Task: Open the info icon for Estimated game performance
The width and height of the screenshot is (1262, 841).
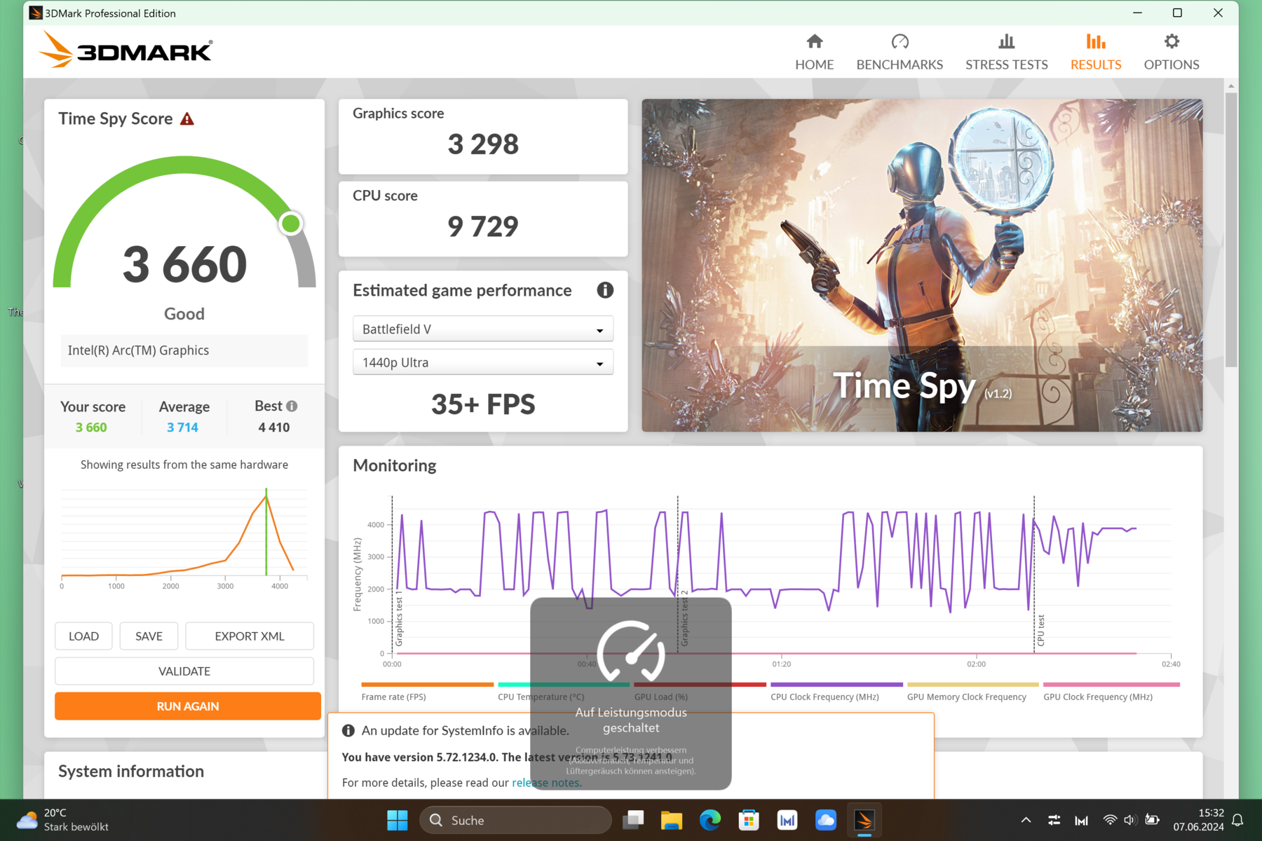Action: click(x=605, y=290)
